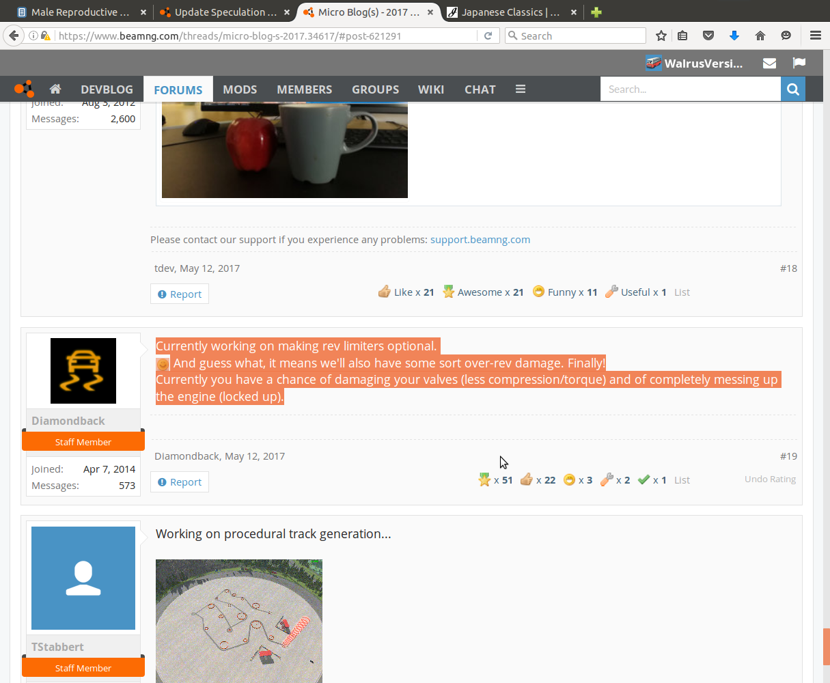Open the site navigation hamburger menu

click(521, 89)
